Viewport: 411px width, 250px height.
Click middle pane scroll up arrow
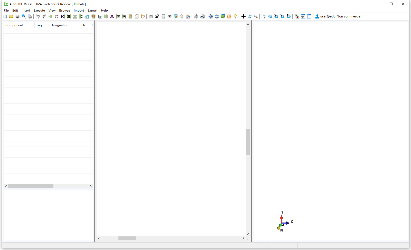[x=248, y=24]
